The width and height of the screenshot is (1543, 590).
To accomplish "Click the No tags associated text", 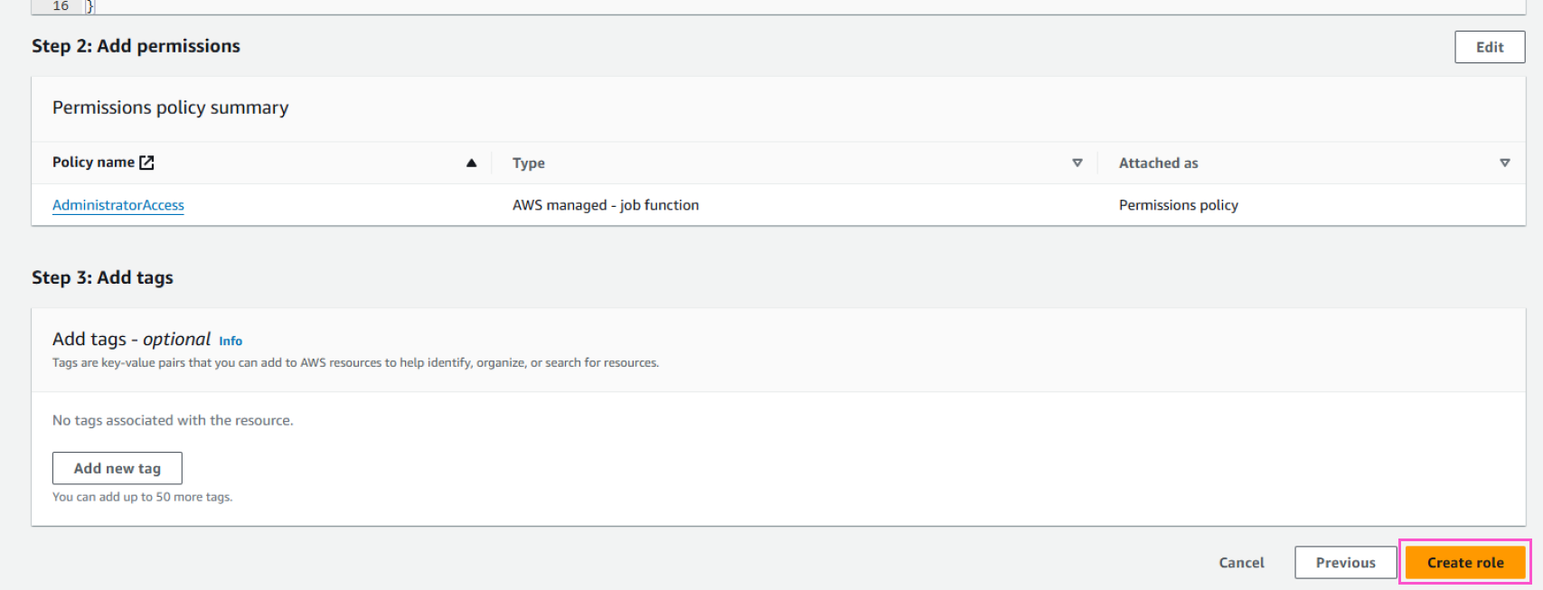I will tap(173, 420).
